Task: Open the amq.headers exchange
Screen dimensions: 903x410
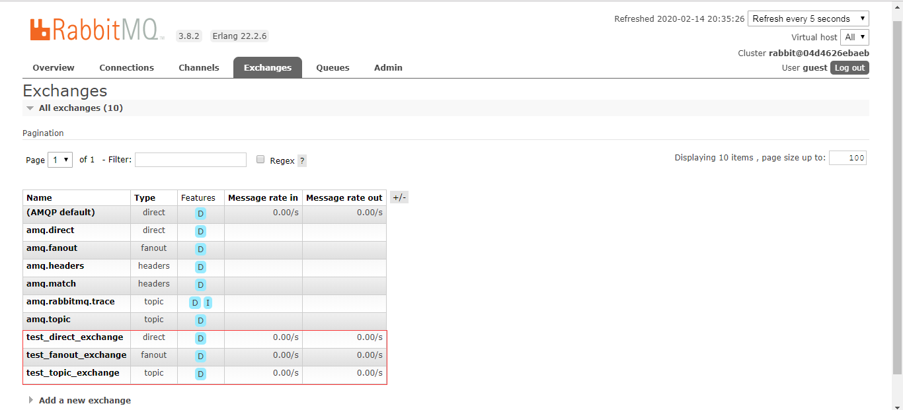Action: pyautogui.click(x=55, y=266)
